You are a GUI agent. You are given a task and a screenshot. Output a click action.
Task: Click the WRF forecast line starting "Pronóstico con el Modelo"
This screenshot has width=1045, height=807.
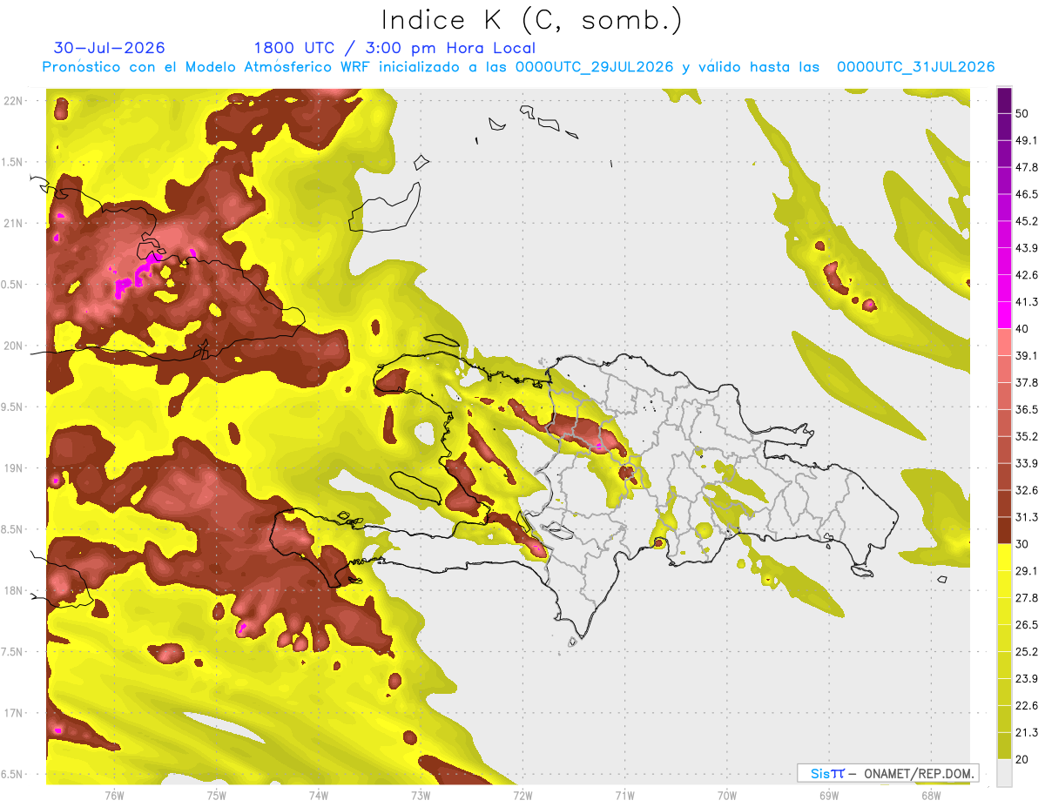point(518,67)
